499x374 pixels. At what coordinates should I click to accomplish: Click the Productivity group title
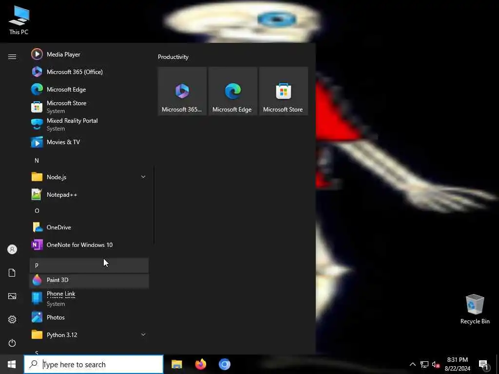(173, 57)
